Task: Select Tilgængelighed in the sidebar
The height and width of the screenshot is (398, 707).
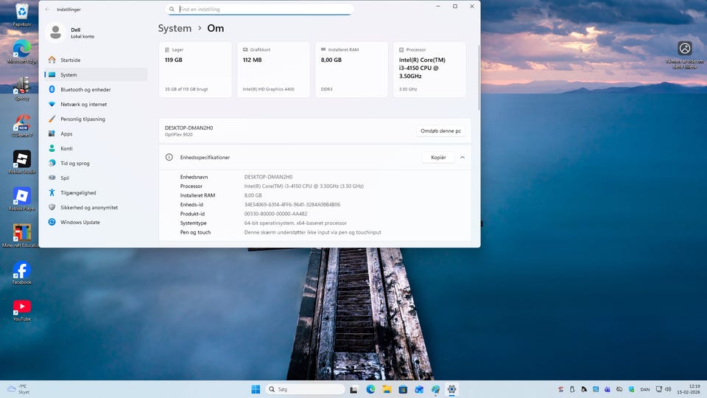Action: 78,192
